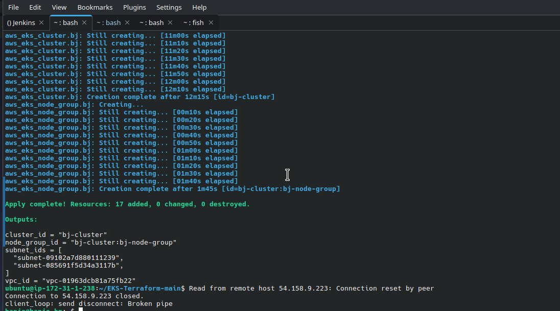Switch to the fish tab
The width and height of the screenshot is (560, 311).
pos(194,22)
